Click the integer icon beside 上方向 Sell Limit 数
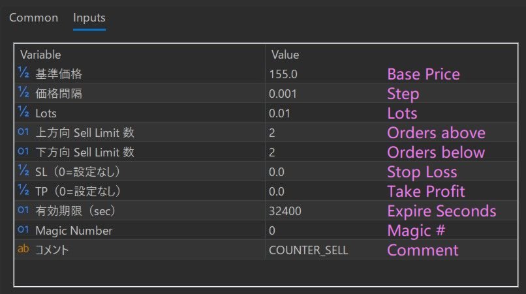The width and height of the screenshot is (526, 294). (24, 132)
